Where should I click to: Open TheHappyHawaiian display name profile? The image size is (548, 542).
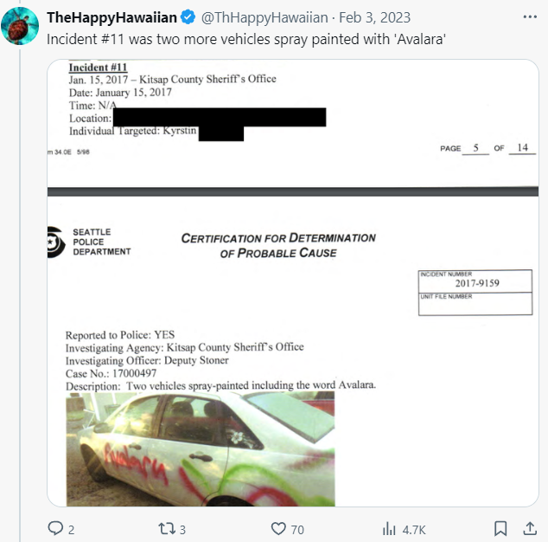pyautogui.click(x=112, y=17)
